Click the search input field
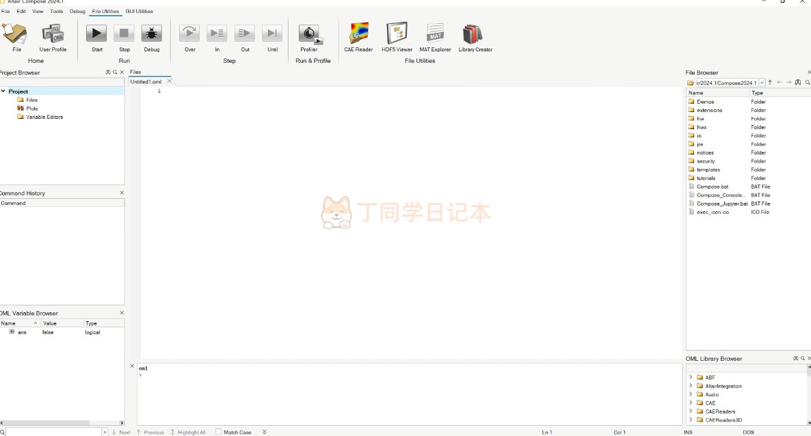 [55, 432]
